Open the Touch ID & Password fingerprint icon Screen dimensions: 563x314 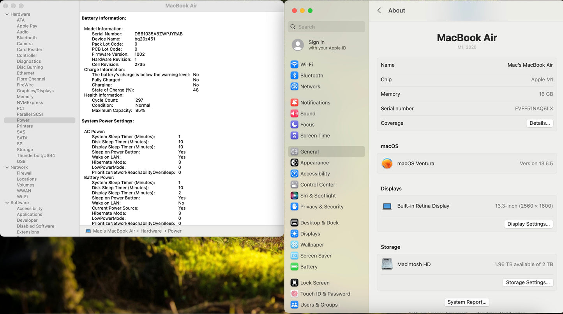coord(294,294)
